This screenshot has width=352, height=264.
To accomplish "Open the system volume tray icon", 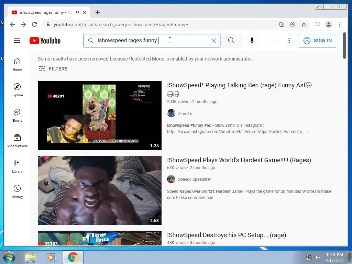I will [x=317, y=257].
